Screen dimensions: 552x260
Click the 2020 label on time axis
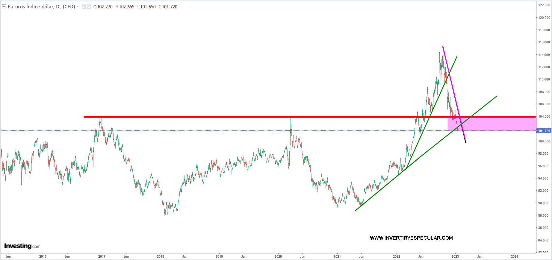278,256
